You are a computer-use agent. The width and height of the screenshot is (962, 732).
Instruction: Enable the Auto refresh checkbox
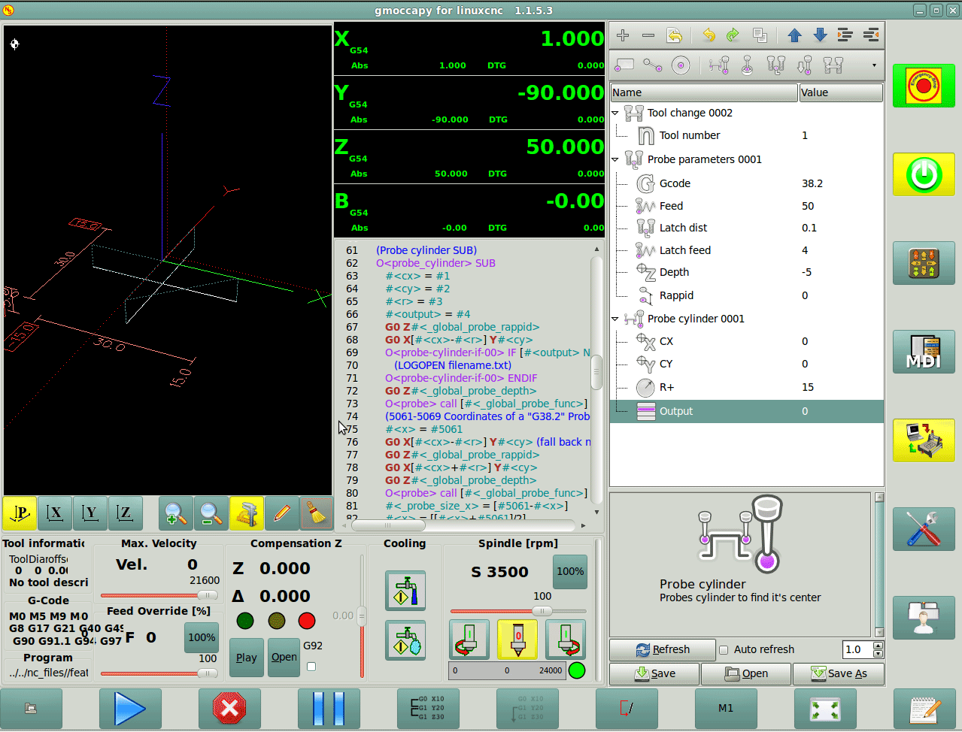[x=724, y=650]
